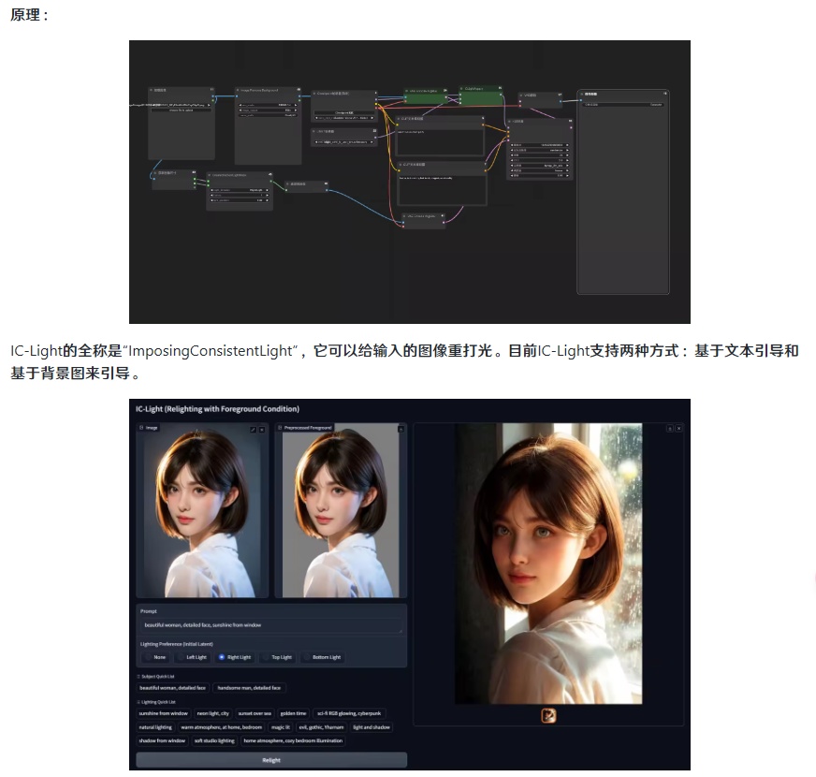Screen dimensions: 816x777
Task: Pick the 'sunshine from window' lighting preset
Action: (x=164, y=713)
